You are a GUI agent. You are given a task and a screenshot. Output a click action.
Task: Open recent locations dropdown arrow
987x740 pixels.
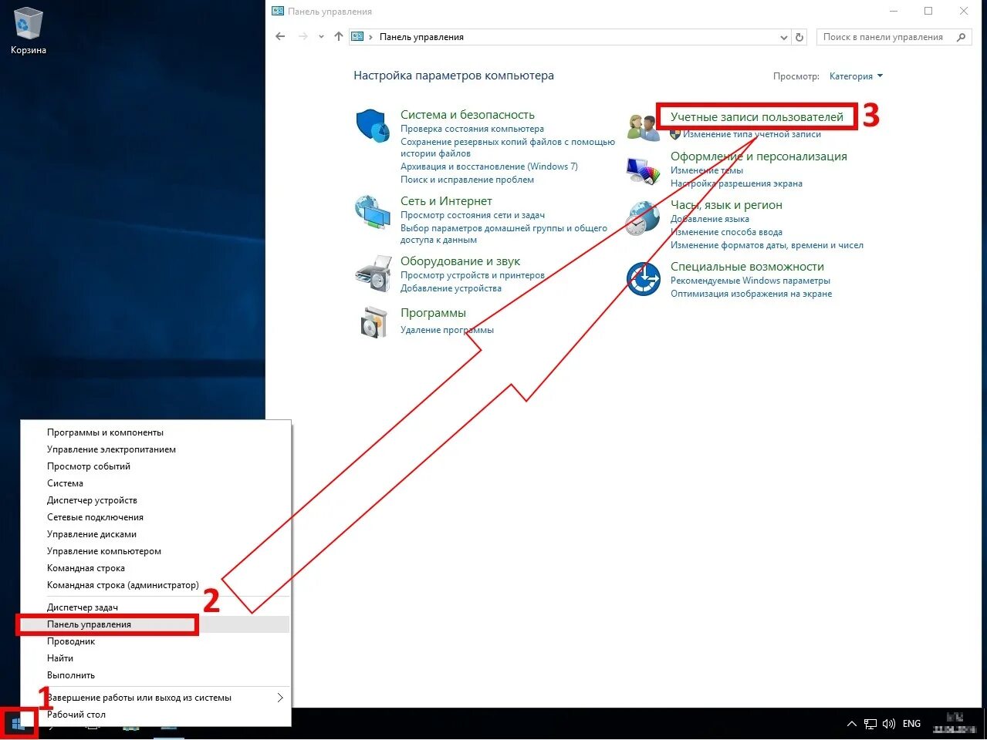(x=321, y=37)
